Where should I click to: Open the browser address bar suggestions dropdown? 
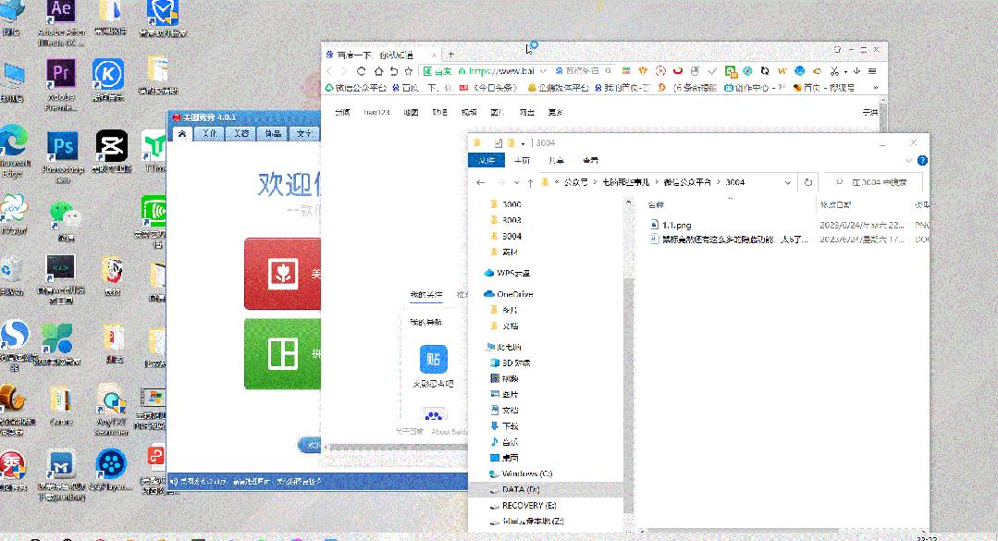click(x=543, y=71)
